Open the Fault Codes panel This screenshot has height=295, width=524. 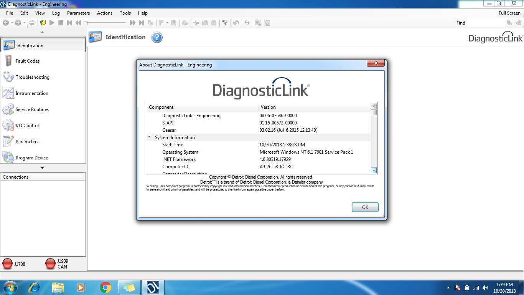tap(43, 61)
